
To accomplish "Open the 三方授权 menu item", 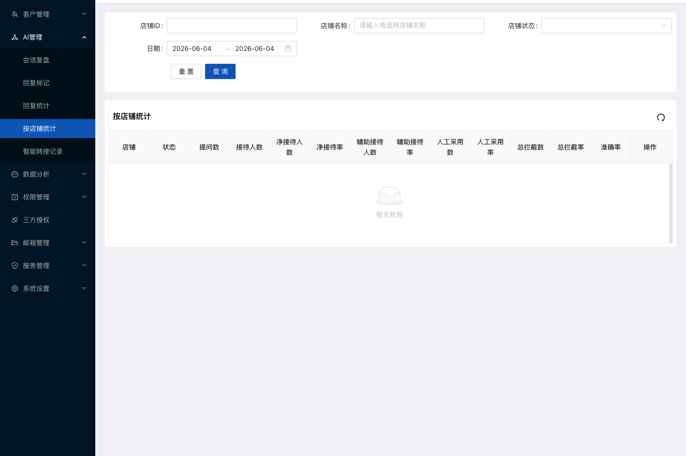I will [48, 220].
